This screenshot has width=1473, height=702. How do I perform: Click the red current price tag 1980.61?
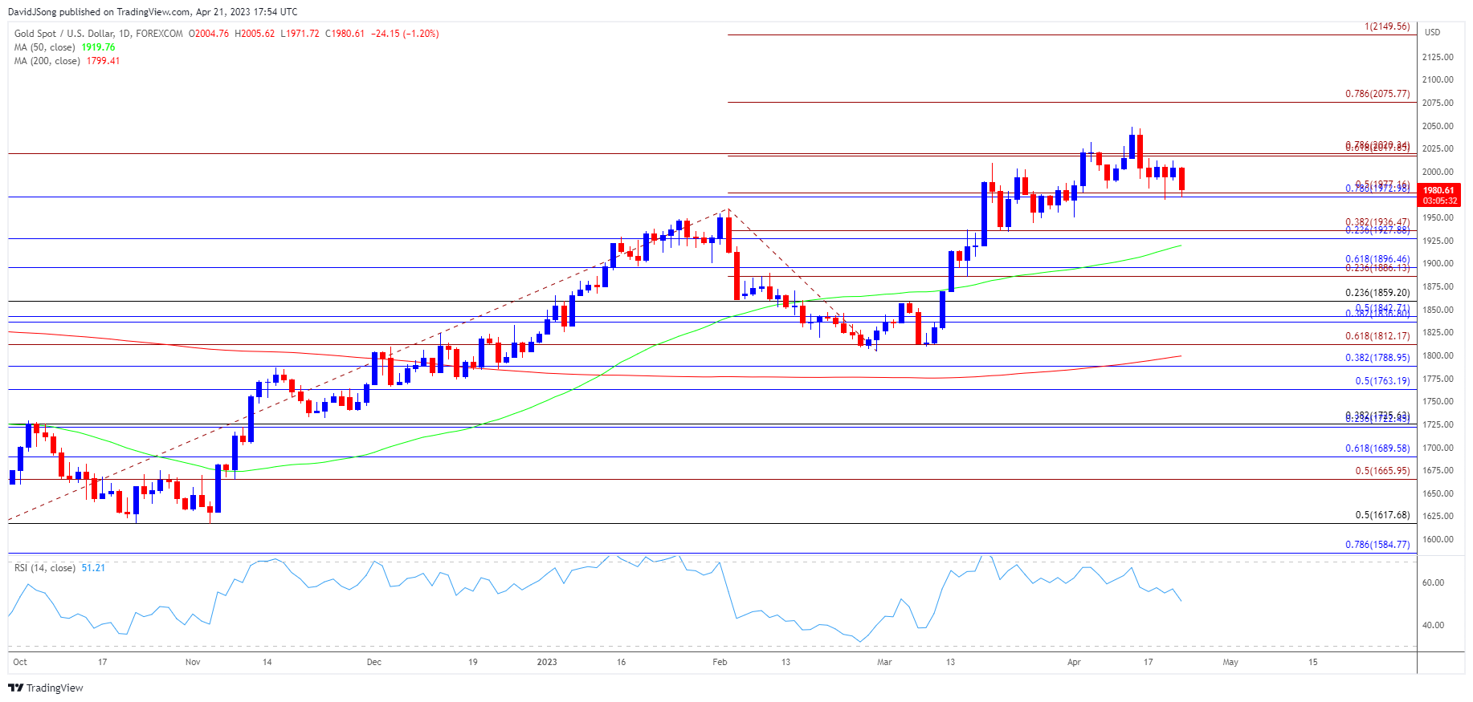[1438, 191]
